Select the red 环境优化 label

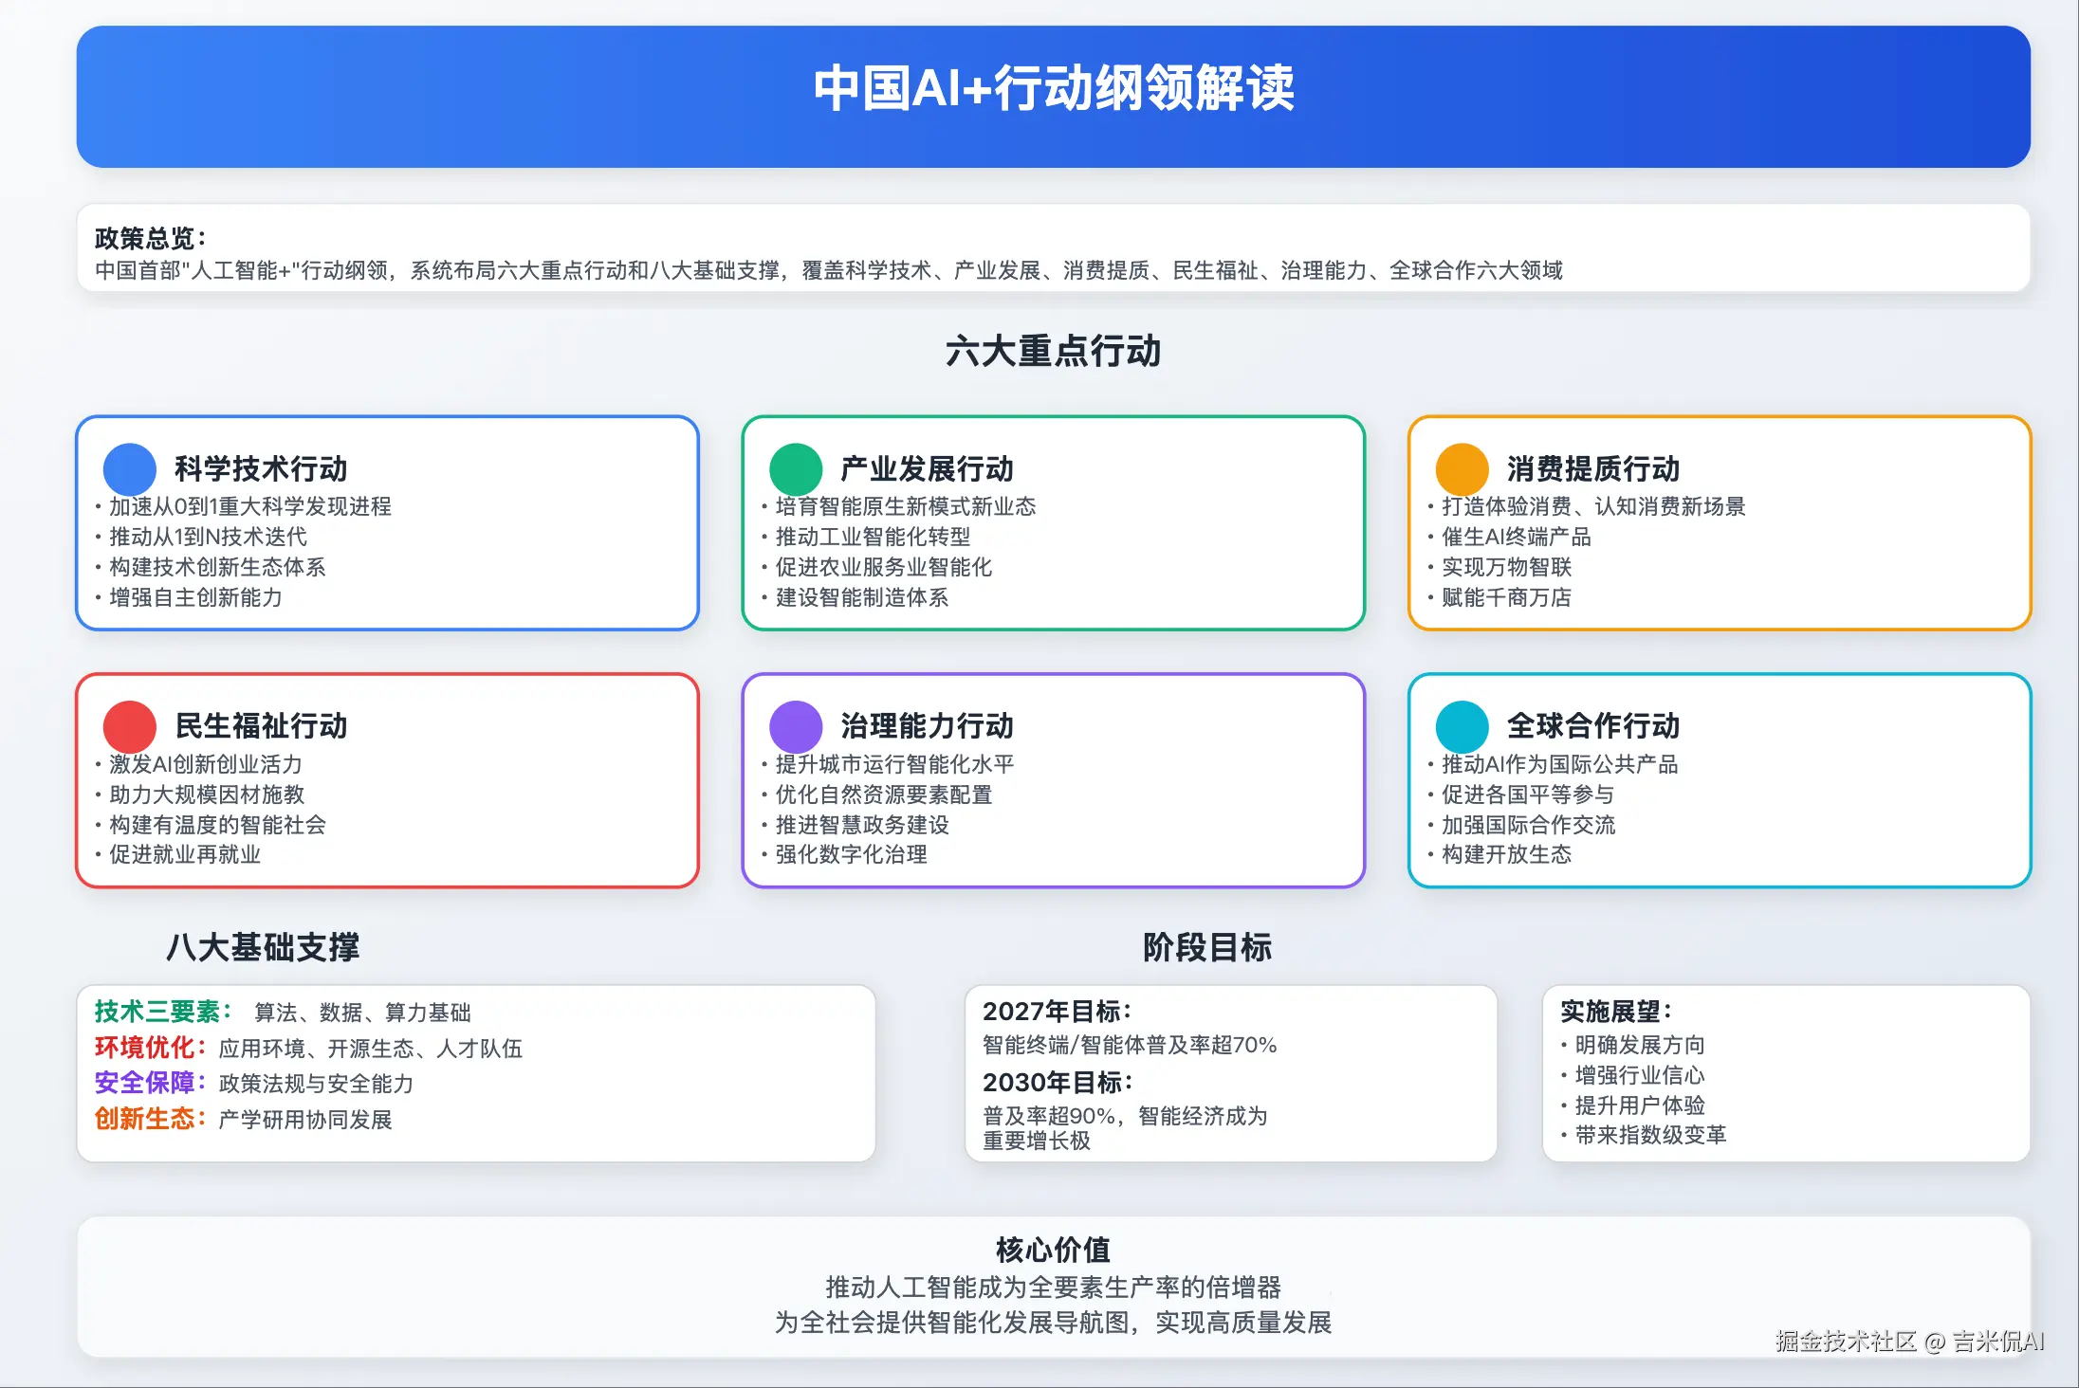point(146,1048)
